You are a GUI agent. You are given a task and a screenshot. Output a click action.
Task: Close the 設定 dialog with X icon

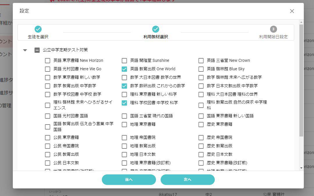tap(292, 11)
